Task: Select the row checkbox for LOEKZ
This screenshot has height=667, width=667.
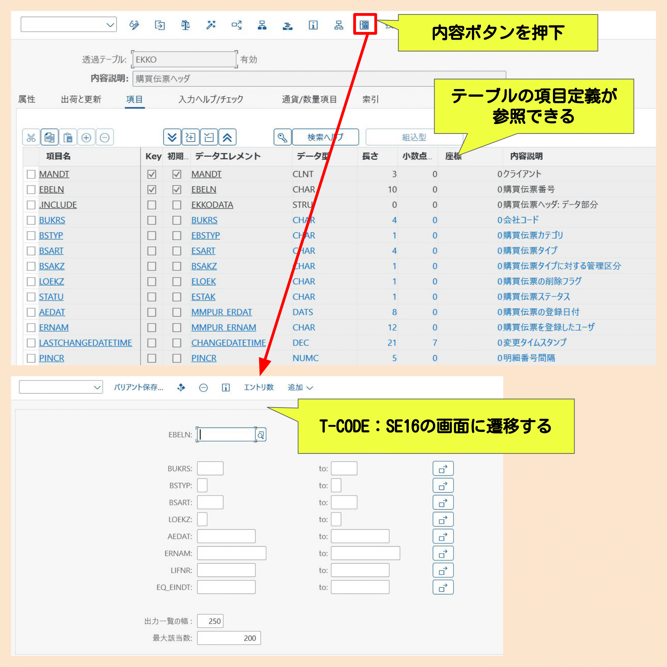Action: click(x=31, y=281)
